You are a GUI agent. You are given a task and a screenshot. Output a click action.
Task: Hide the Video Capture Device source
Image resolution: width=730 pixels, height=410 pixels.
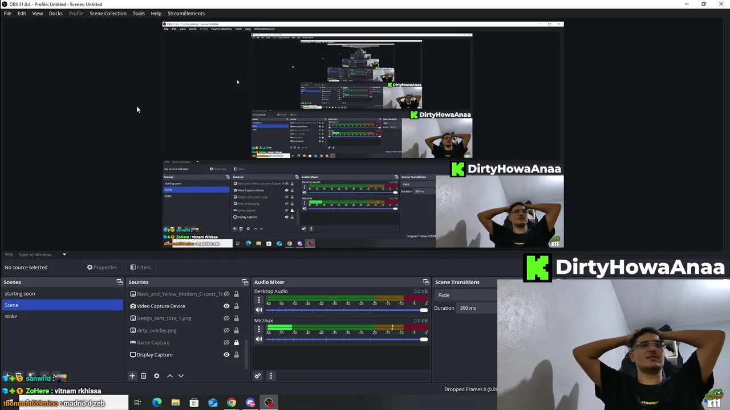(226, 306)
